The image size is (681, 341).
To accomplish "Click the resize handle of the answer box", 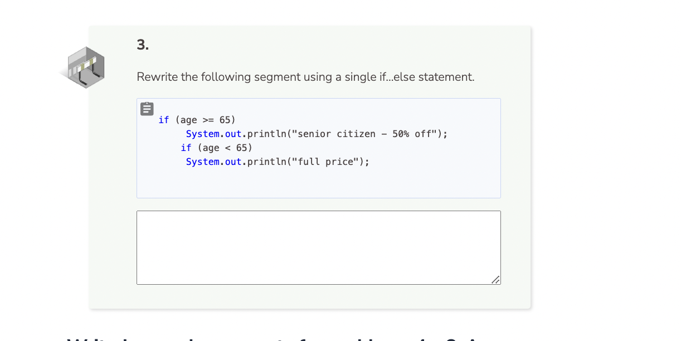I will pyautogui.click(x=496, y=281).
